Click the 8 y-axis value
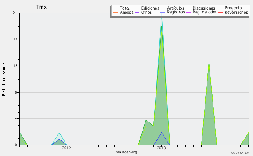This screenshot has height=156, width=253. click(16, 92)
